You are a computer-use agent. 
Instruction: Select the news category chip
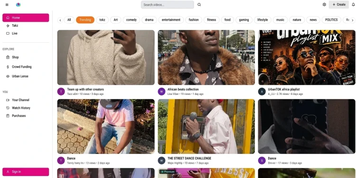pyautogui.click(x=313, y=20)
